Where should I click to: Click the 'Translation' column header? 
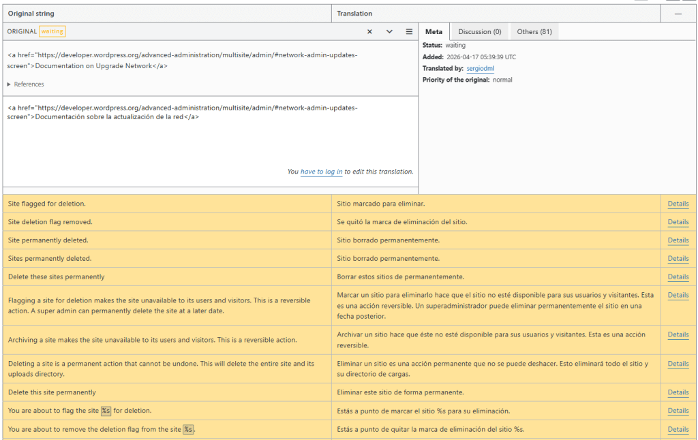(x=354, y=14)
